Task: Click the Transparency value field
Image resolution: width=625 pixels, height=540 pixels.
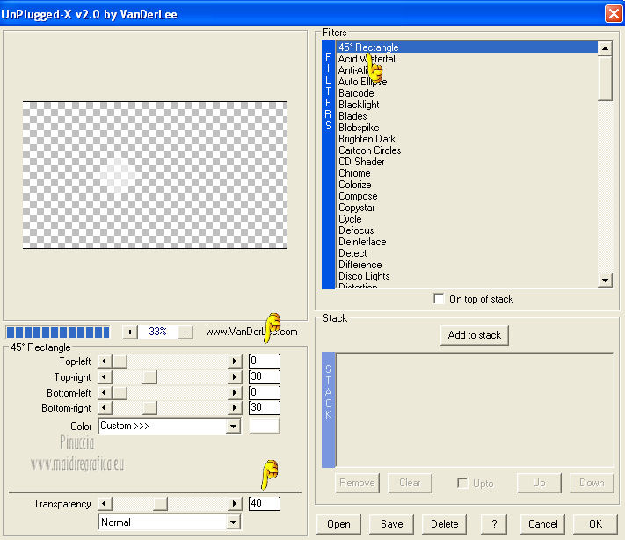Action: click(x=265, y=503)
